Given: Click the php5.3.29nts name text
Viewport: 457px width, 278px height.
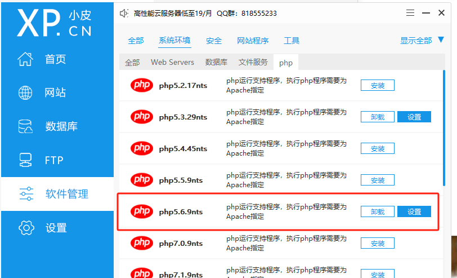Looking at the screenshot, I should coord(183,117).
